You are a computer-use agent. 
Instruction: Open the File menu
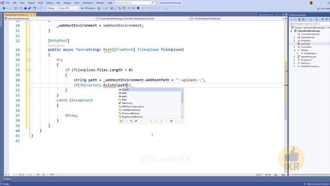[8, 3]
